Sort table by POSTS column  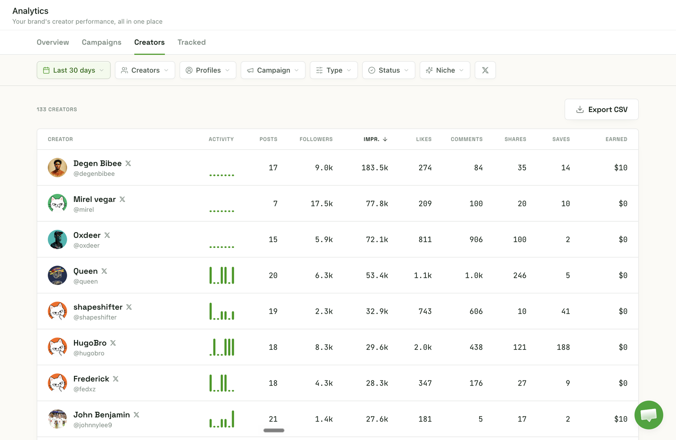click(268, 139)
